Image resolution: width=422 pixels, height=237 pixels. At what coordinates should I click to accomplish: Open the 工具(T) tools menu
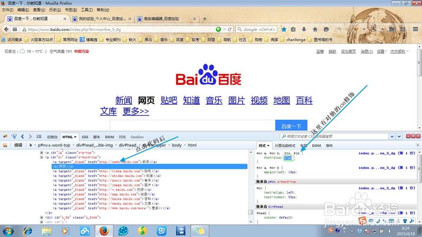87,10
